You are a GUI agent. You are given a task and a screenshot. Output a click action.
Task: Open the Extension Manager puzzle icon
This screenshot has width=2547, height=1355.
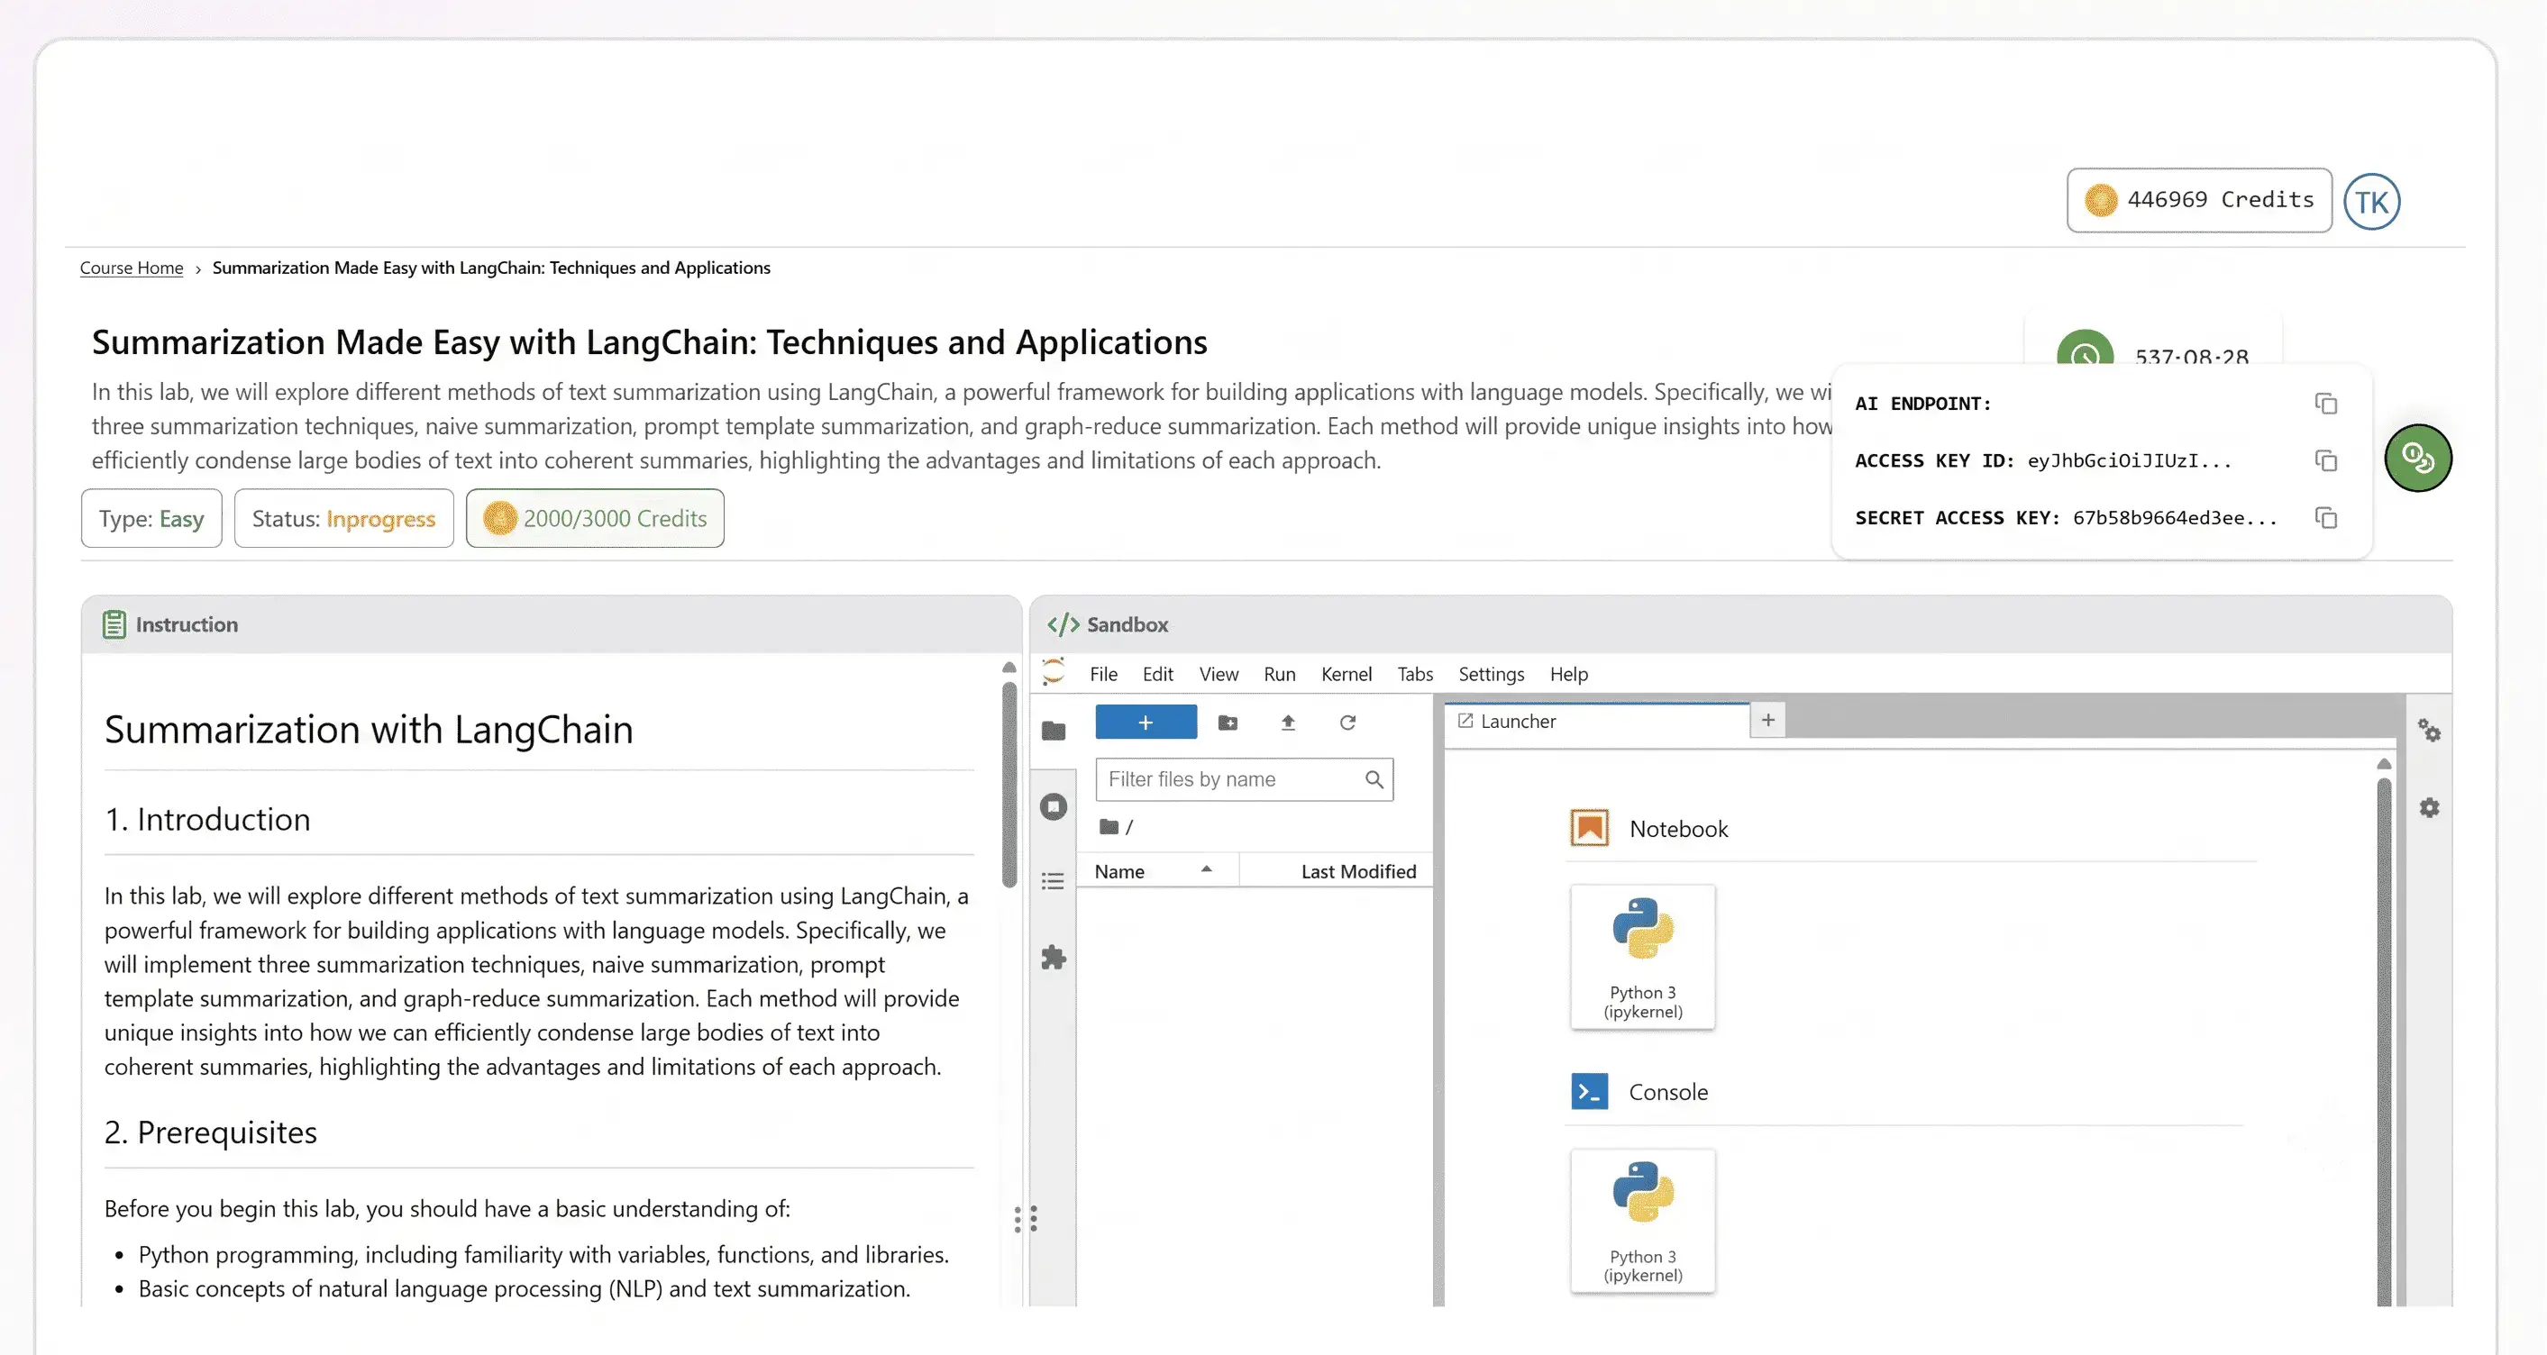(1054, 957)
